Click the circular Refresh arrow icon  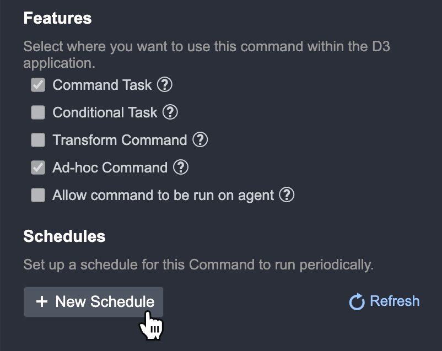(x=357, y=302)
